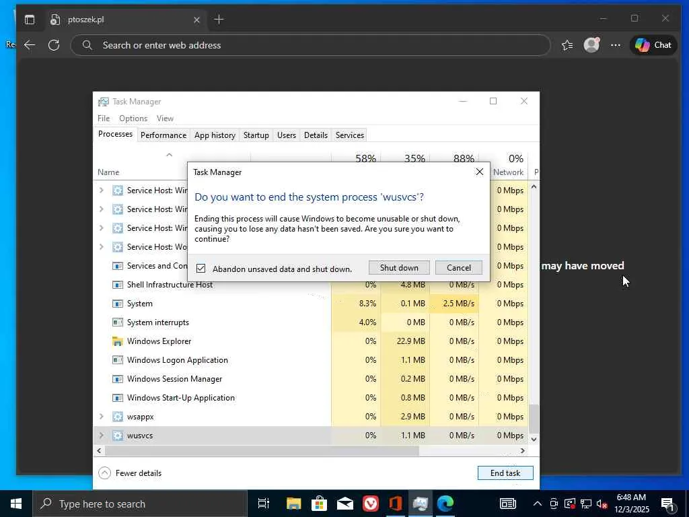This screenshot has height=517, width=689.
Task: Switch to the Performance tab
Action: point(164,135)
